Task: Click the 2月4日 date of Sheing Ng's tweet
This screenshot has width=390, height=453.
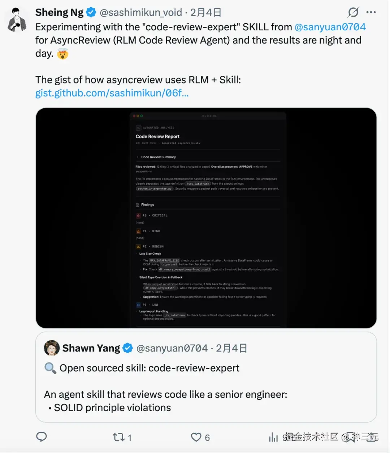Action: (206, 13)
